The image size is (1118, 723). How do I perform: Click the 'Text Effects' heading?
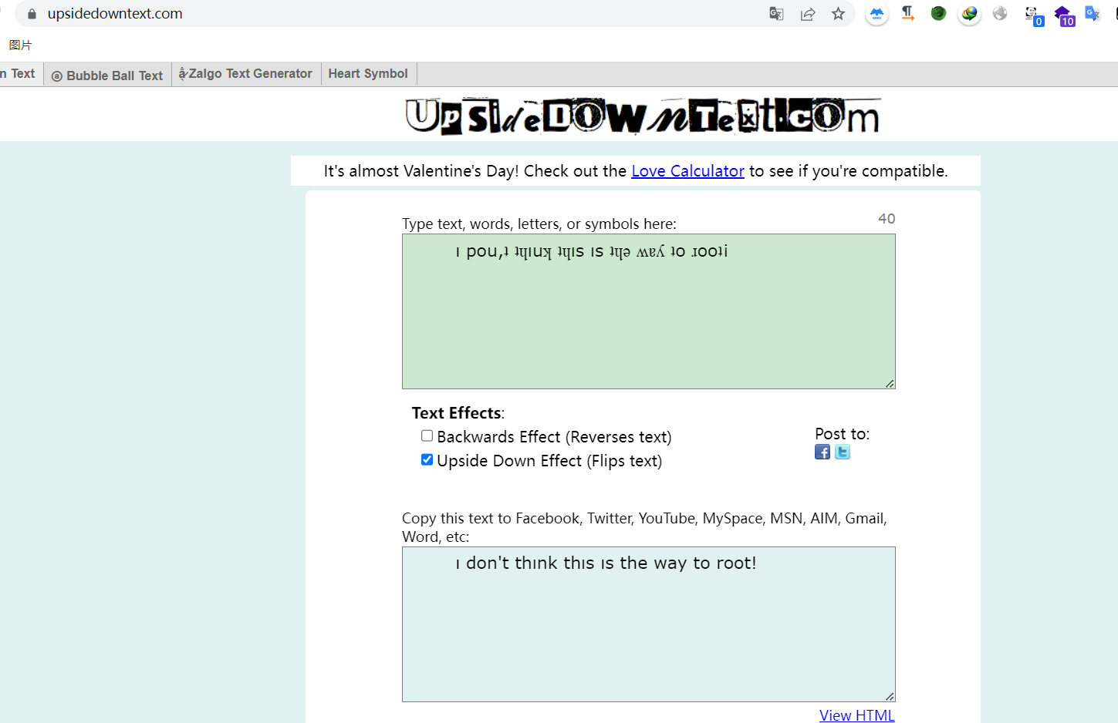click(x=458, y=413)
